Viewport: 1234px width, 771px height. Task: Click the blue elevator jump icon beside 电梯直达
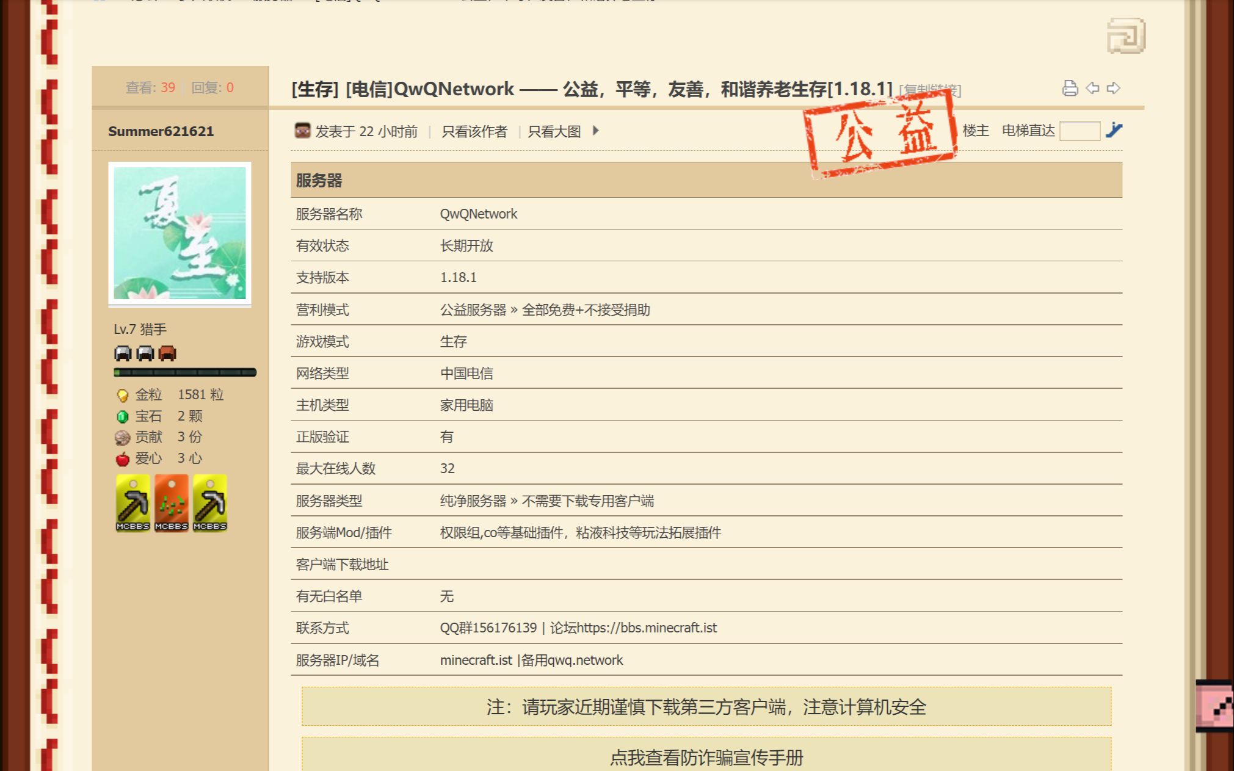click(1115, 130)
